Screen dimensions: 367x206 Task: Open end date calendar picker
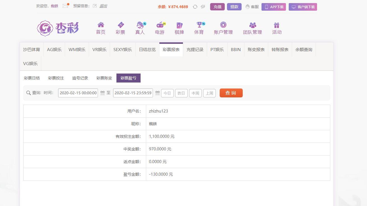[x=157, y=93]
